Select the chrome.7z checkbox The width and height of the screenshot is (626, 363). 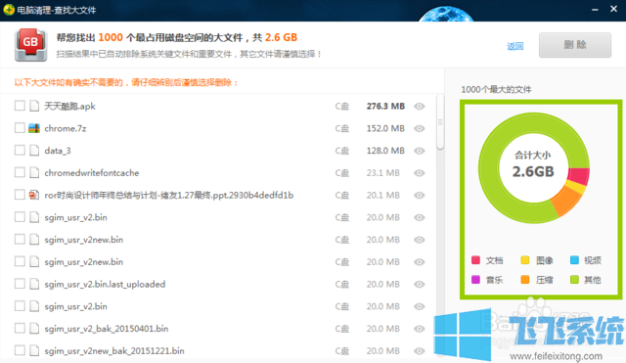20,128
